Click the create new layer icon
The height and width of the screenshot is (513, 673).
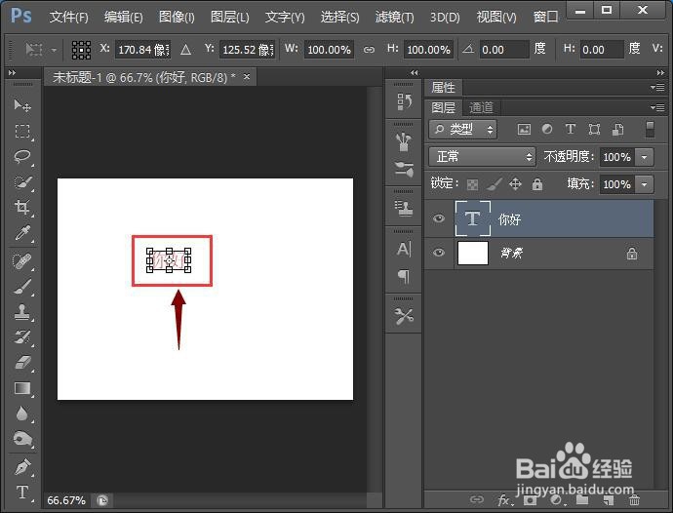[x=609, y=500]
